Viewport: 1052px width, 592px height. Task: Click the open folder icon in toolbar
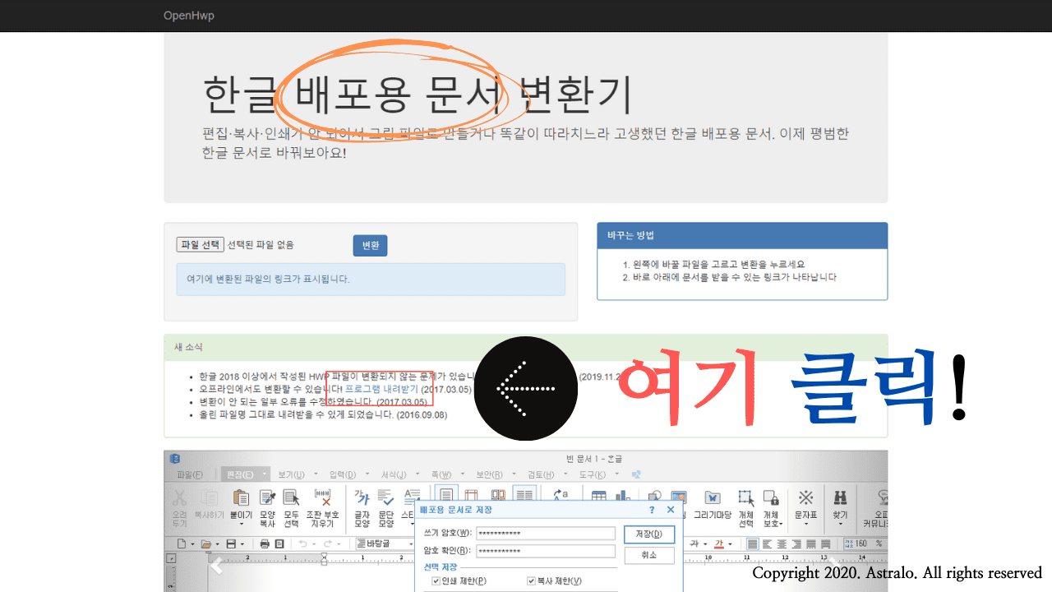click(x=206, y=543)
